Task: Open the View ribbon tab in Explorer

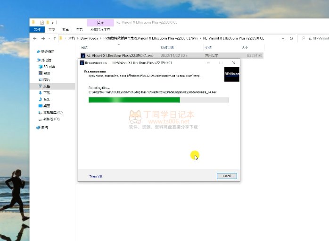Action: 79,30
